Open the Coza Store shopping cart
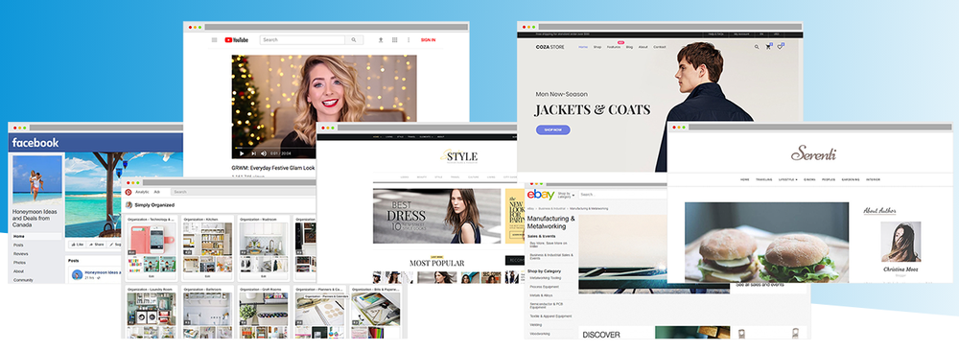The image size is (959, 351). [768, 46]
